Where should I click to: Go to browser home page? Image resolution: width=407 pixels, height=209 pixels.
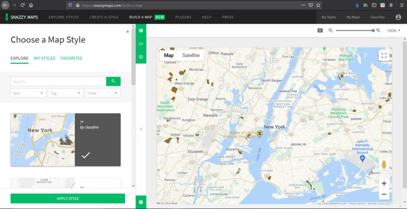(31, 5)
